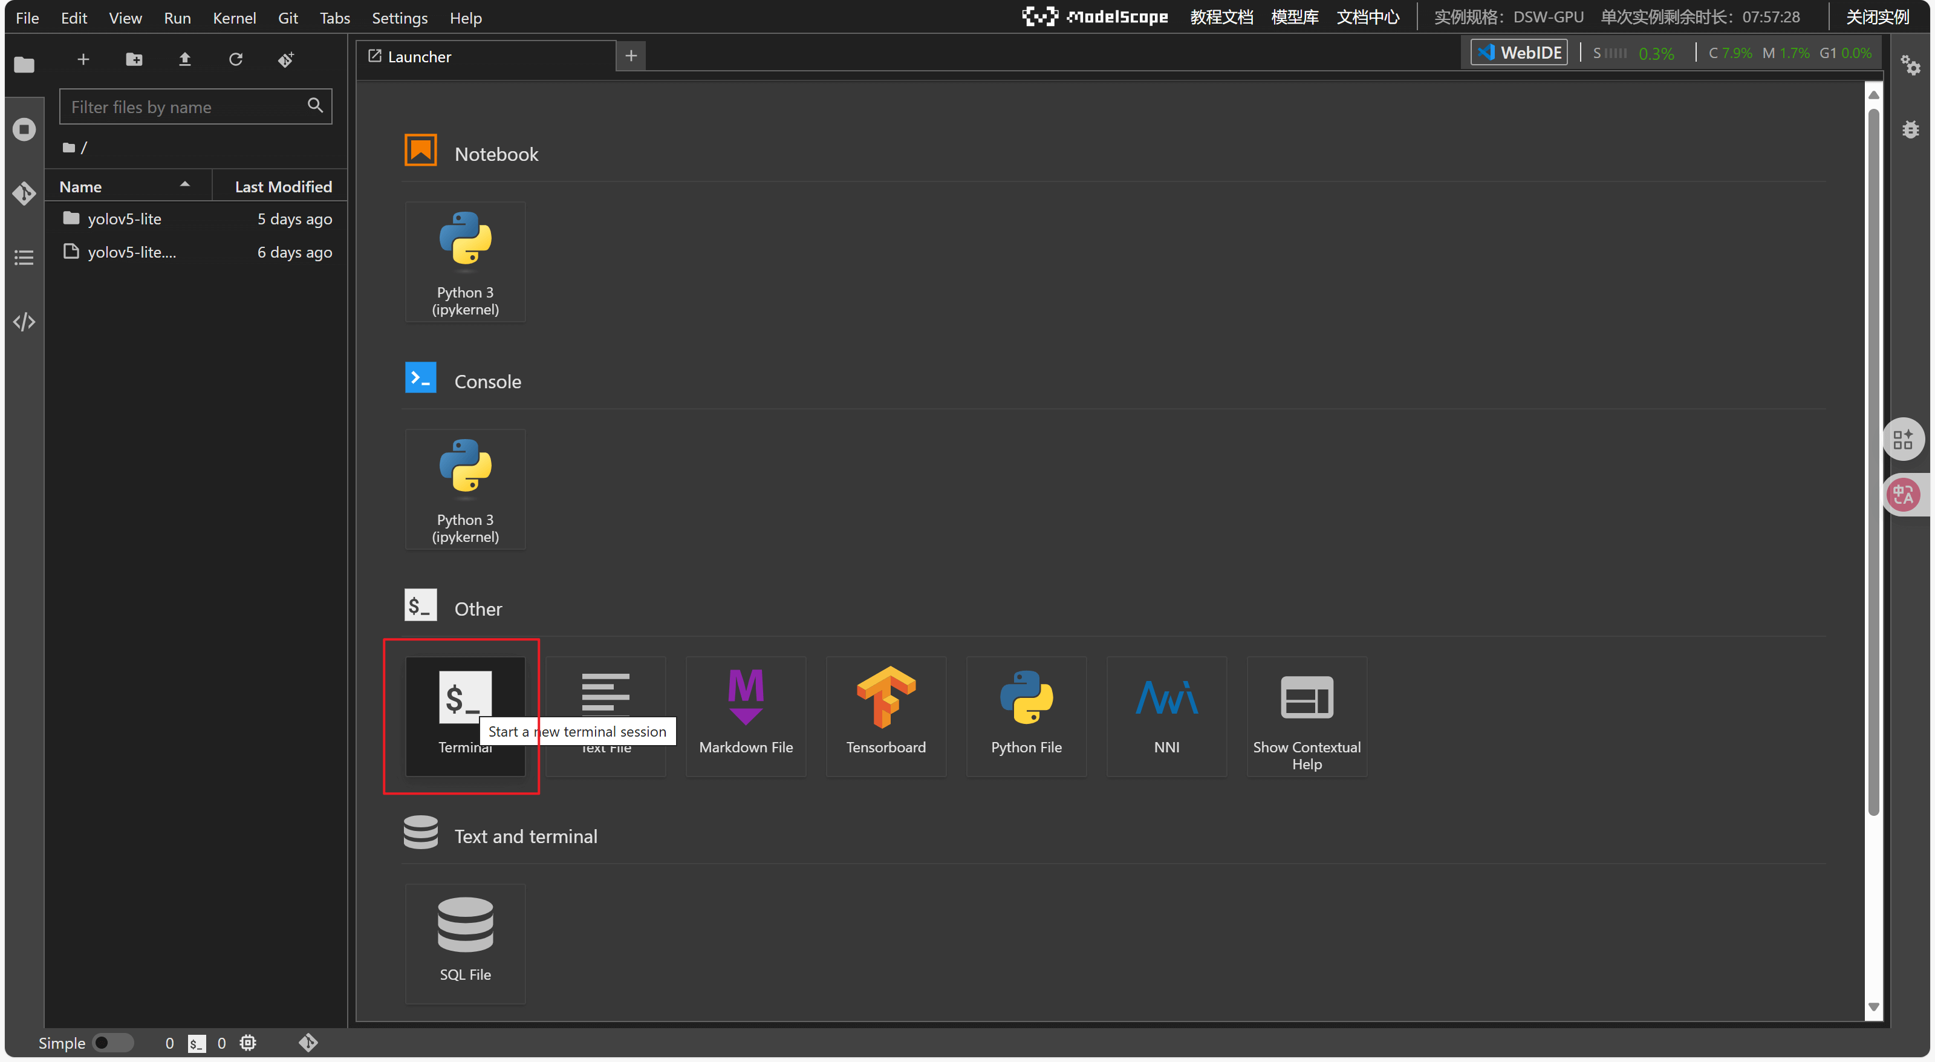Open the running terminals and kernels sidebar
Viewport: 1935px width, 1062px height.
click(24, 129)
